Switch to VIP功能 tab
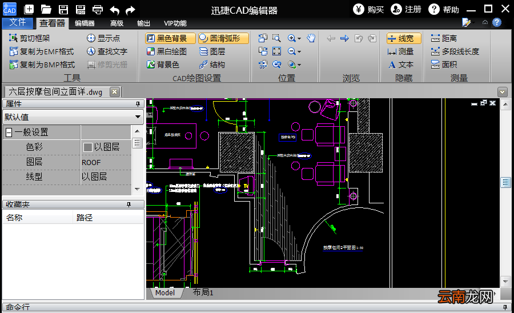 [175, 23]
